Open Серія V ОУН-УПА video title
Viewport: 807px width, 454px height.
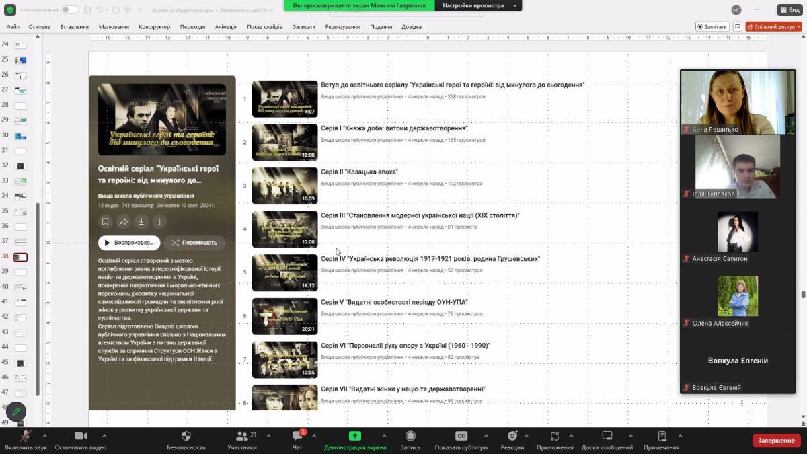pos(394,303)
